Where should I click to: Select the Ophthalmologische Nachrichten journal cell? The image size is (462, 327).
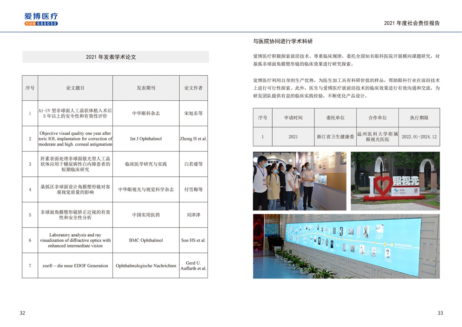coord(146,266)
